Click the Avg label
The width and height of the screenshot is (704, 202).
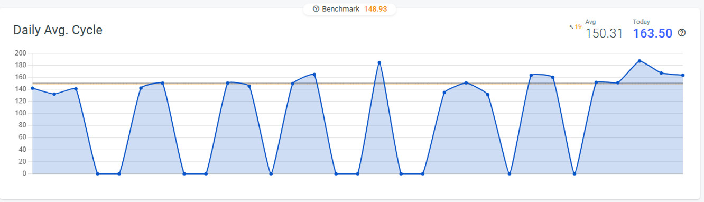click(x=590, y=22)
